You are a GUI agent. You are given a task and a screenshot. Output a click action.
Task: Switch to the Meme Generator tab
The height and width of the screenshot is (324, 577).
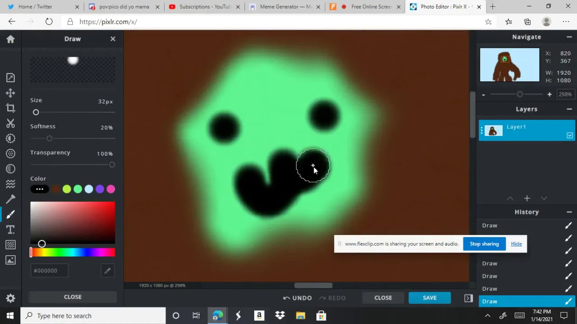(284, 7)
